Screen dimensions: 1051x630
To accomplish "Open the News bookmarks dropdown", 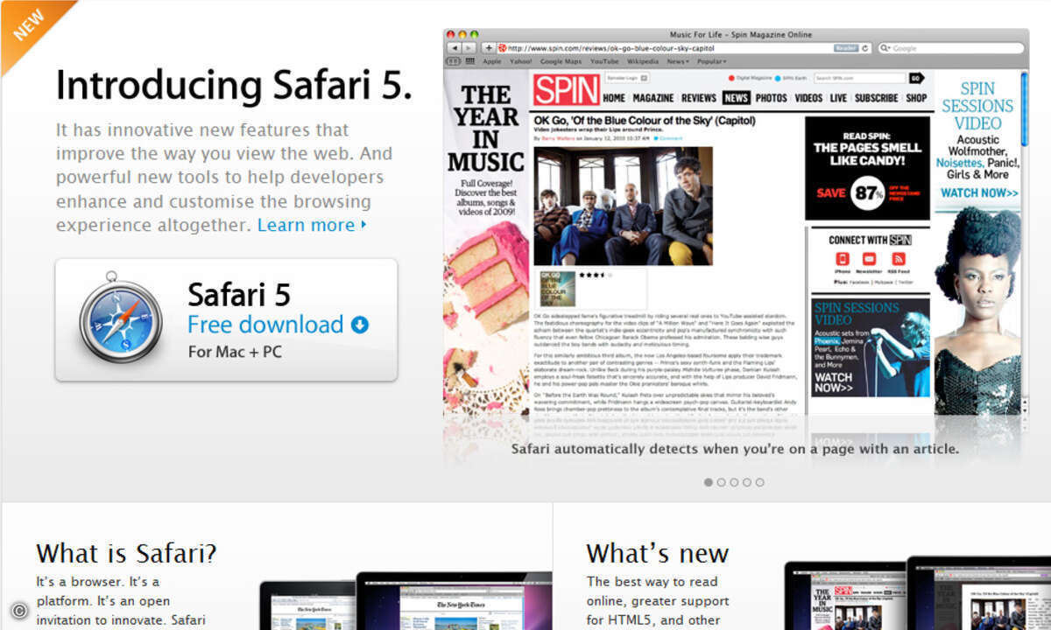I will 678,61.
